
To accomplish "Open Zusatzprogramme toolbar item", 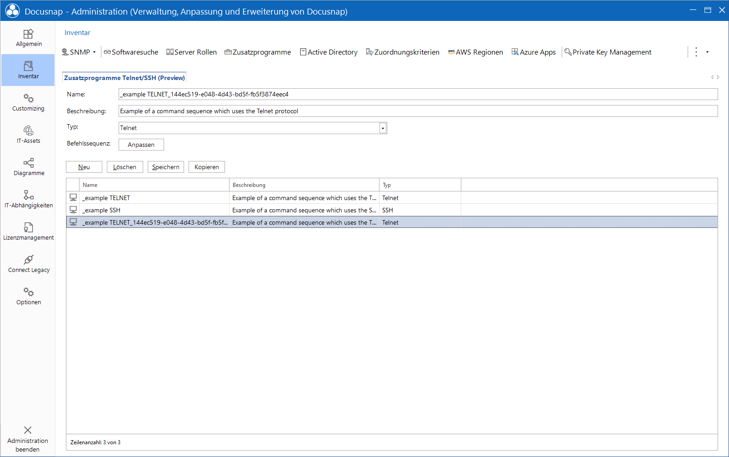I will (x=258, y=52).
